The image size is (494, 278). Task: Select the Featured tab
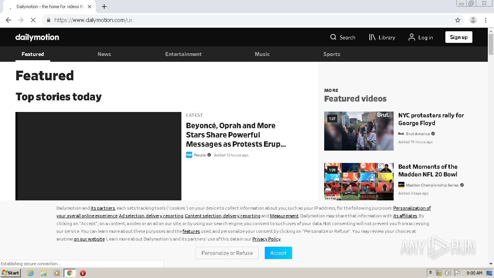[x=33, y=54]
